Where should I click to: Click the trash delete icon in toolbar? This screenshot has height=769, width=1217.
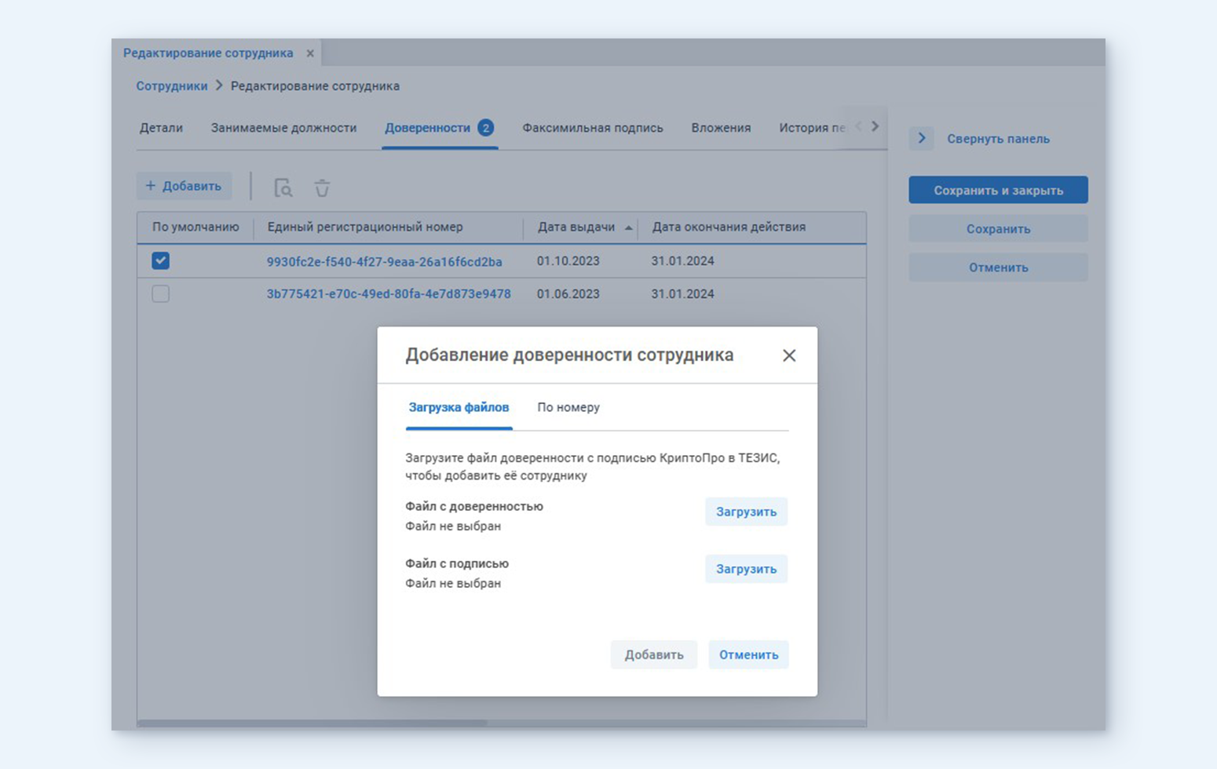click(322, 188)
